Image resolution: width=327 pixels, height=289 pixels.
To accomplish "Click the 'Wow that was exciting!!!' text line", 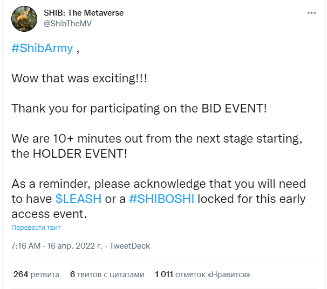I will (79, 79).
